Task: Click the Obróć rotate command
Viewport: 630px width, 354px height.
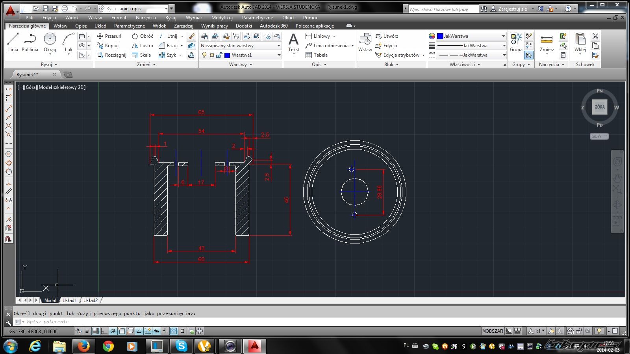Action: pyautogui.click(x=143, y=36)
